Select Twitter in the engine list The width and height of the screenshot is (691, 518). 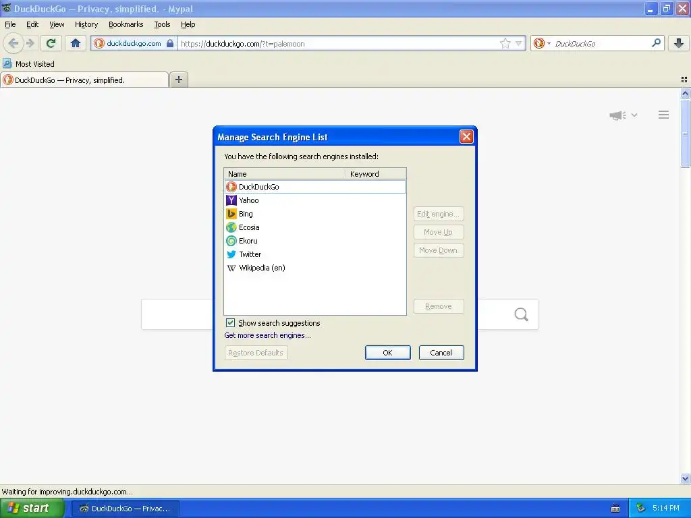[x=315, y=254]
